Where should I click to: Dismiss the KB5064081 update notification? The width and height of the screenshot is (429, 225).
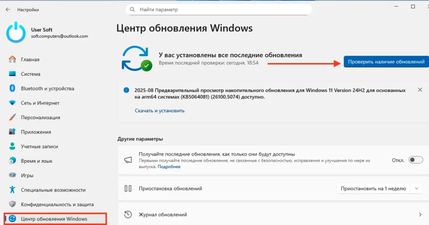point(420,90)
